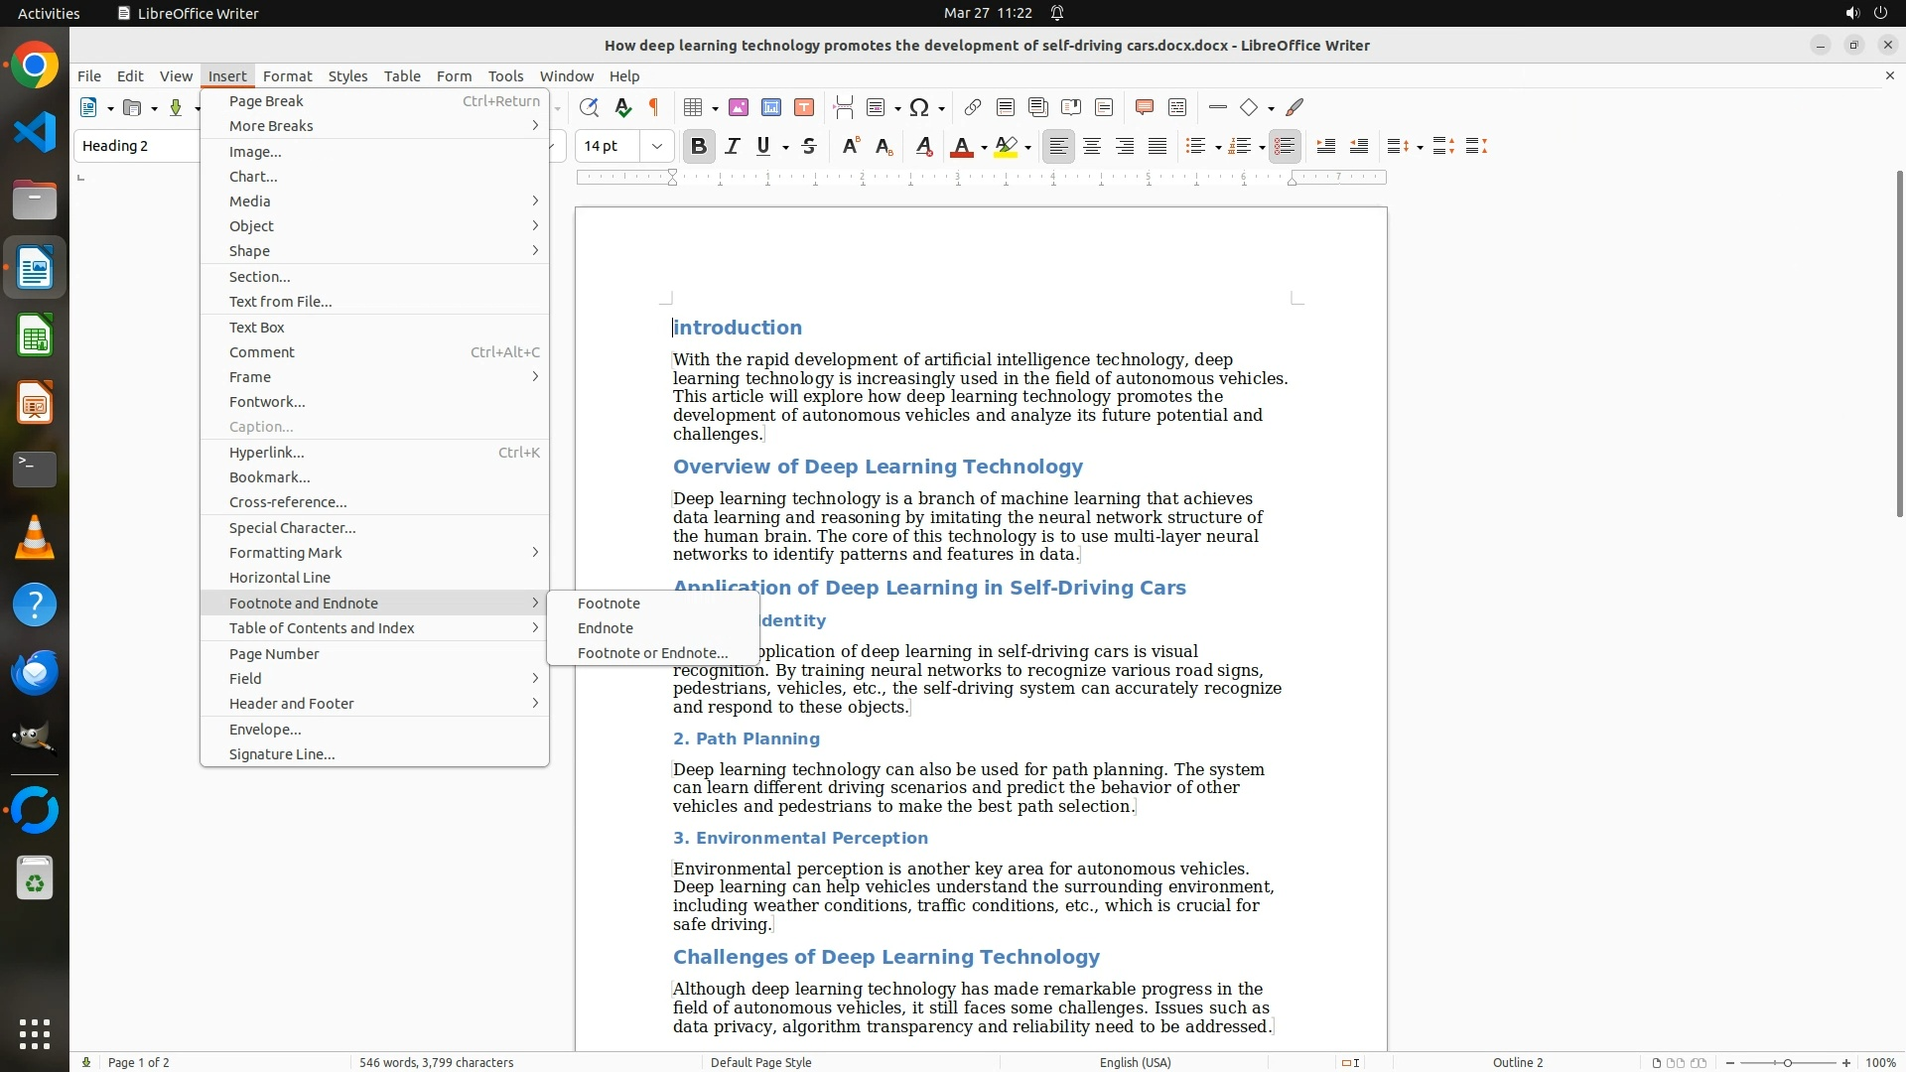
Task: Select Footnote from the submenu
Action: pyautogui.click(x=609, y=603)
